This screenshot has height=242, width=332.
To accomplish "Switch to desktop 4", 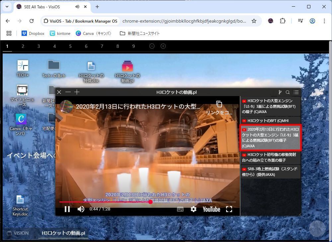I will coord(54,46).
